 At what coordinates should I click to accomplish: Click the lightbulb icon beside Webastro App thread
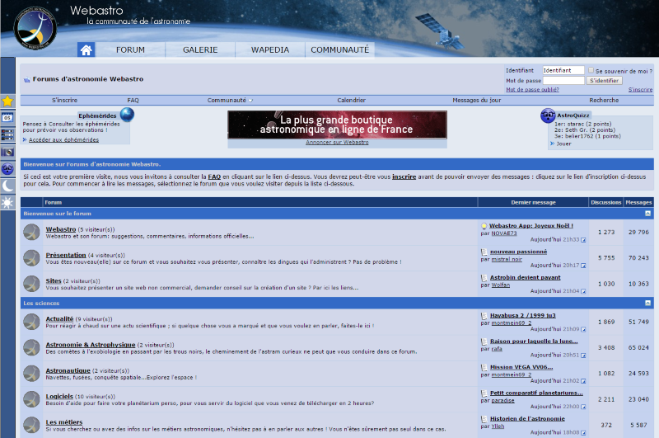pos(484,226)
